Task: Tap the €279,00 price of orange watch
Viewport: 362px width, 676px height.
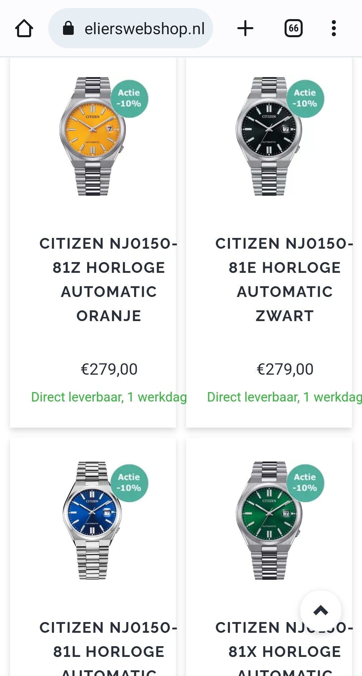Action: (x=109, y=369)
